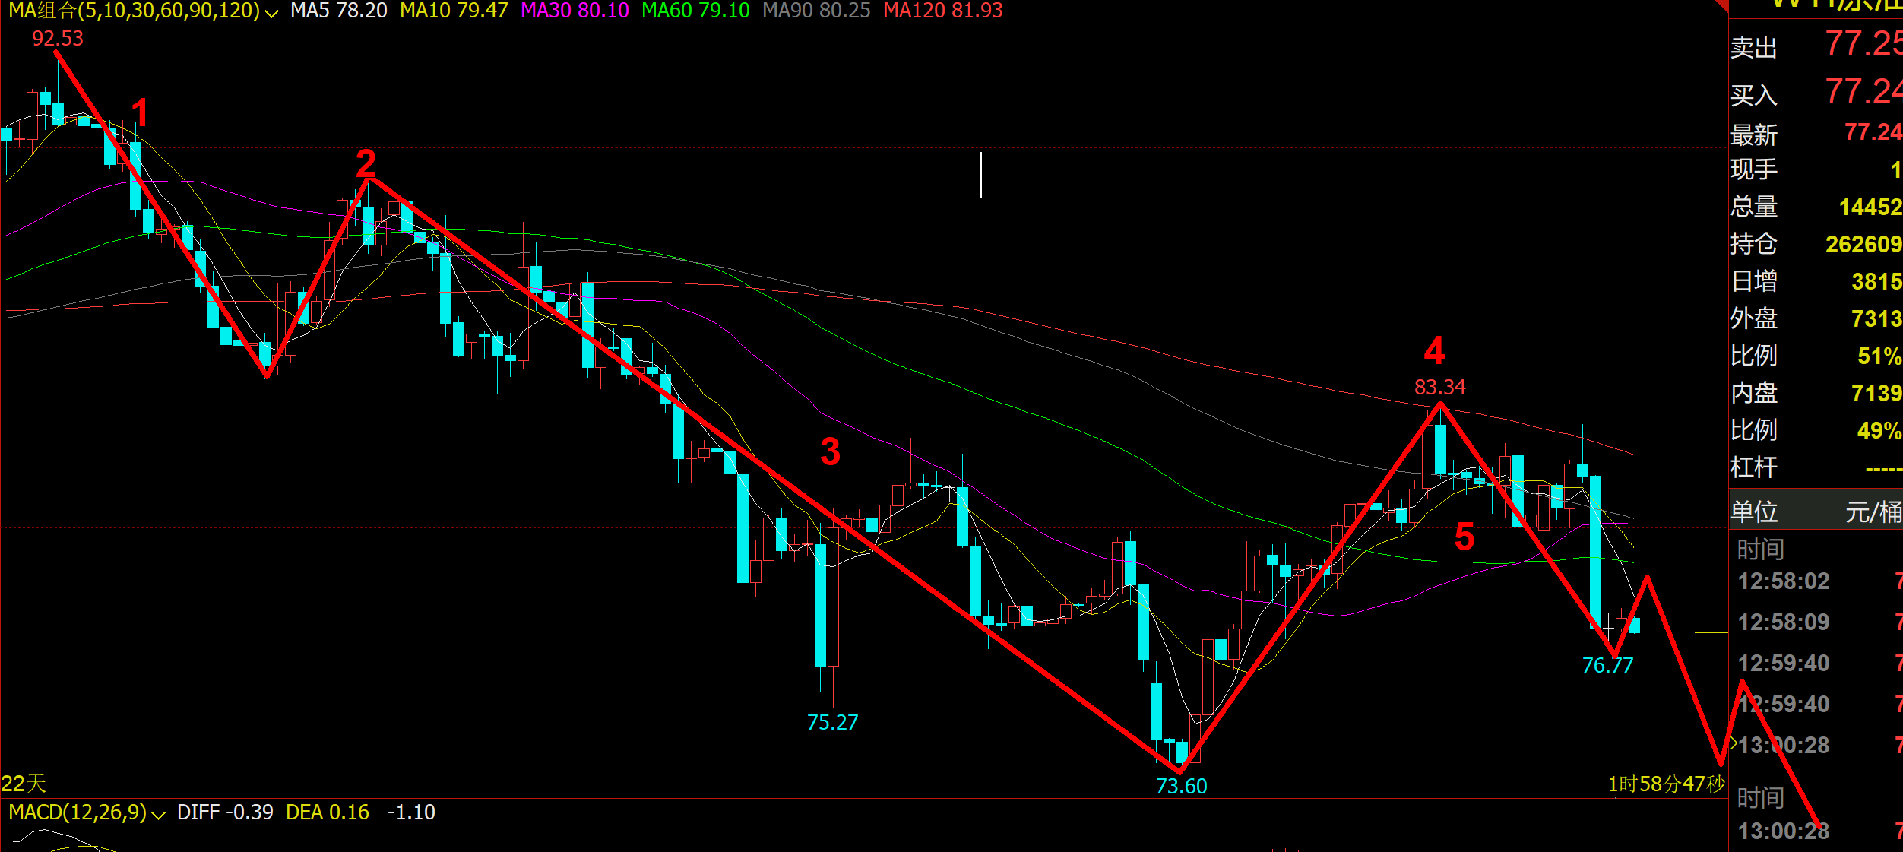The image size is (1903, 852).
Task: Open the MACD(12,26,9) indicator dropdown arrow
Action: pos(158,815)
